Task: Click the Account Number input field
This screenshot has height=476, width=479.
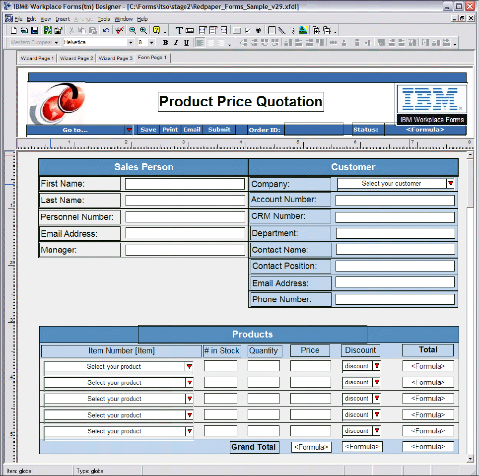Action: tap(395, 201)
